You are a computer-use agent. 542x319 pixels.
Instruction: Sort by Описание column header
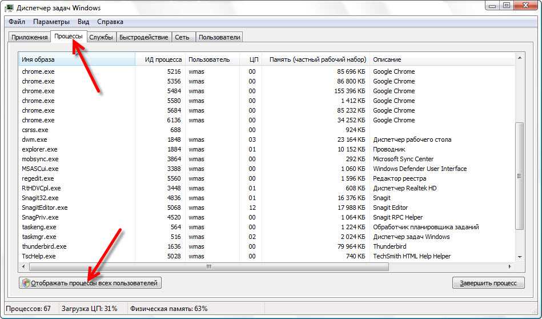tap(443, 59)
